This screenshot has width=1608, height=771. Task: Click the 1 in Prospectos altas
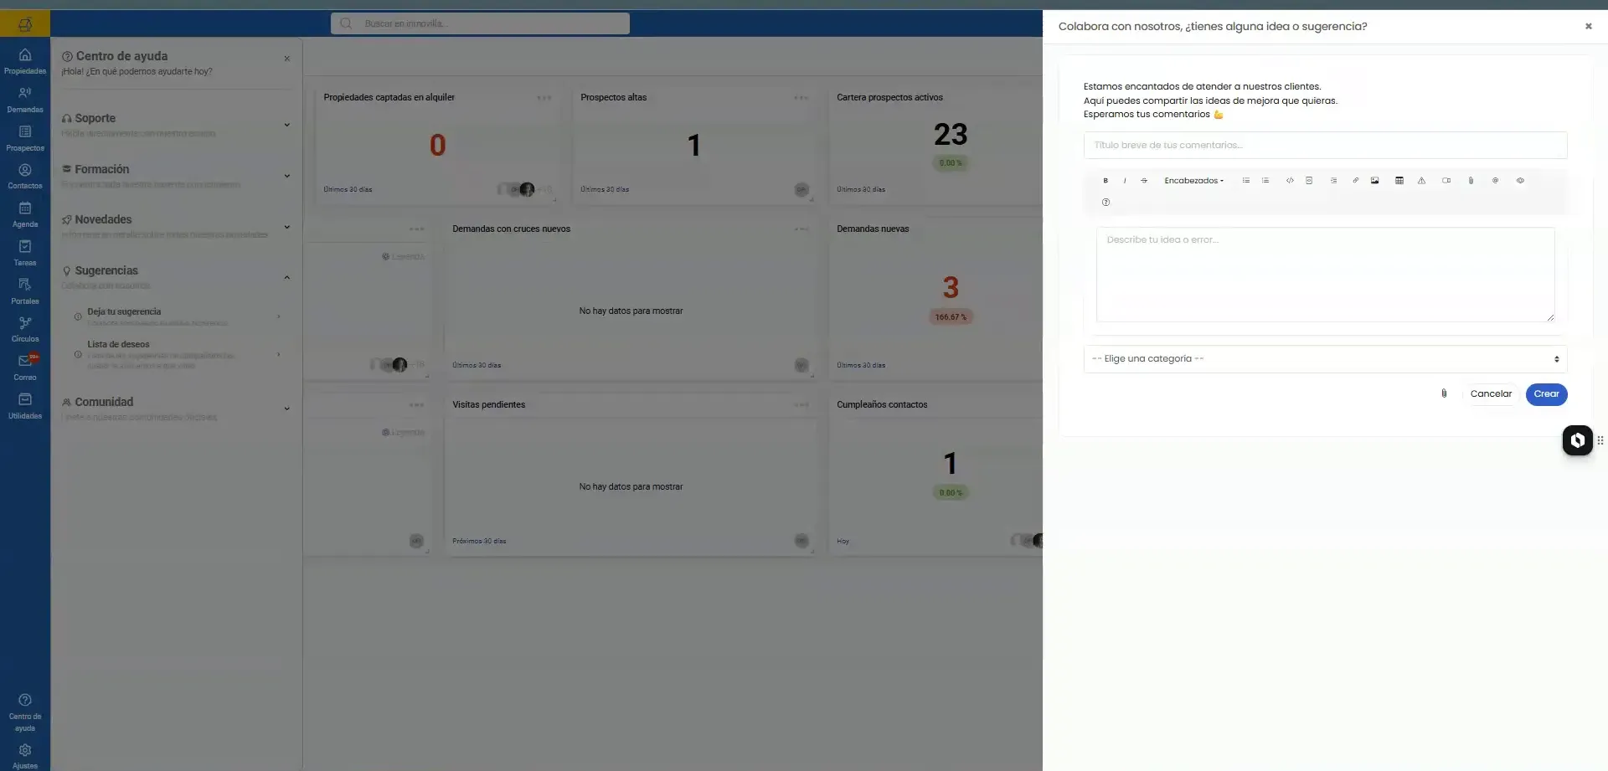click(x=693, y=146)
